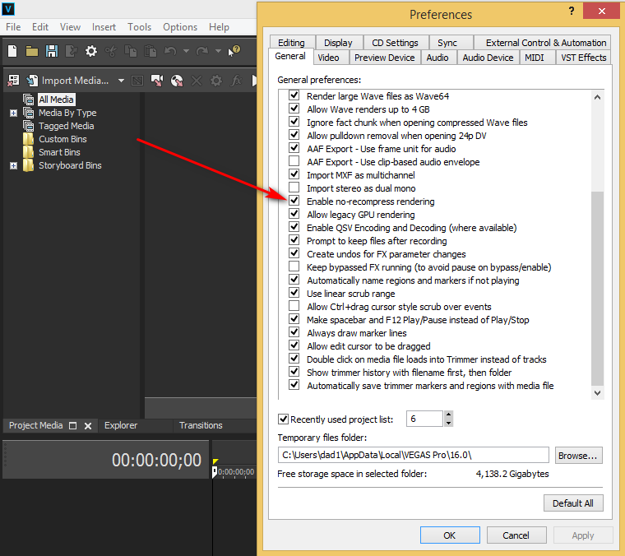
Task: Click the Cut scissors icon
Action: pos(111,51)
